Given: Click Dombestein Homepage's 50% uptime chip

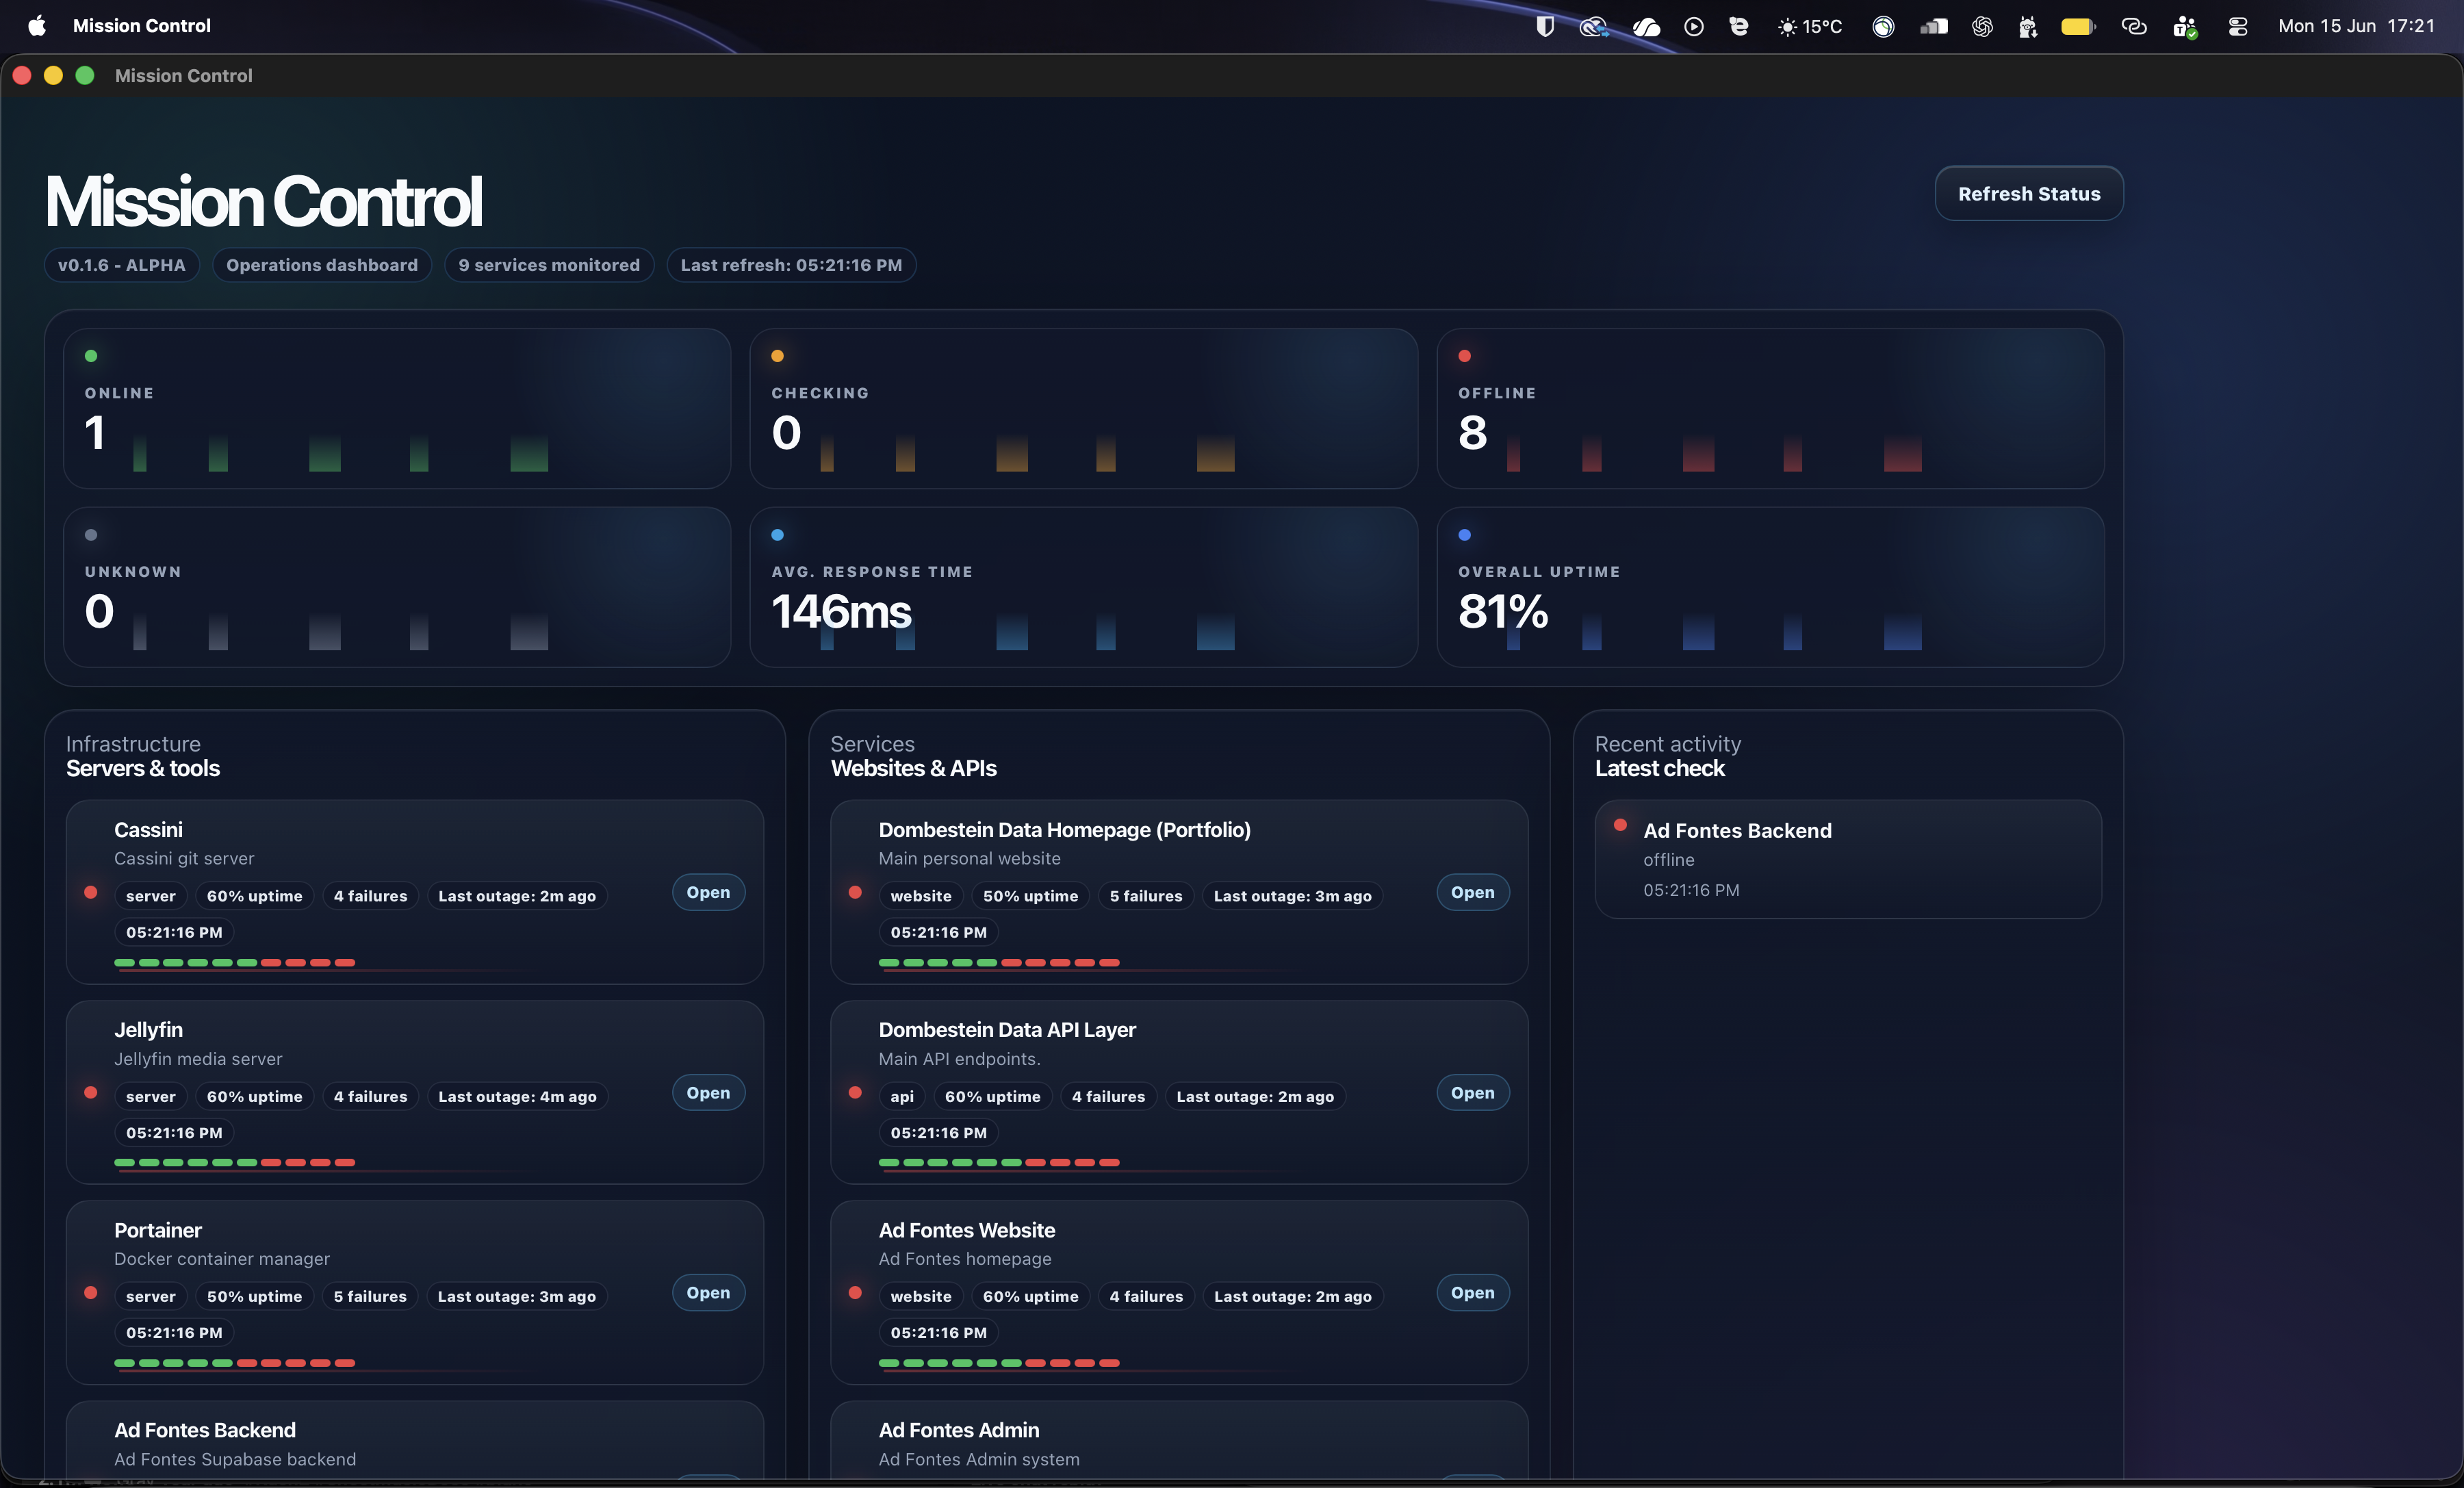Looking at the screenshot, I should pos(1030,896).
